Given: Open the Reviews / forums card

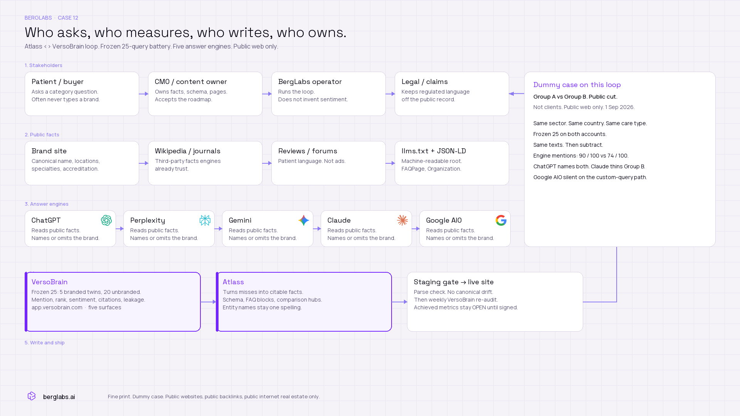Looking at the screenshot, I should tap(328, 163).
